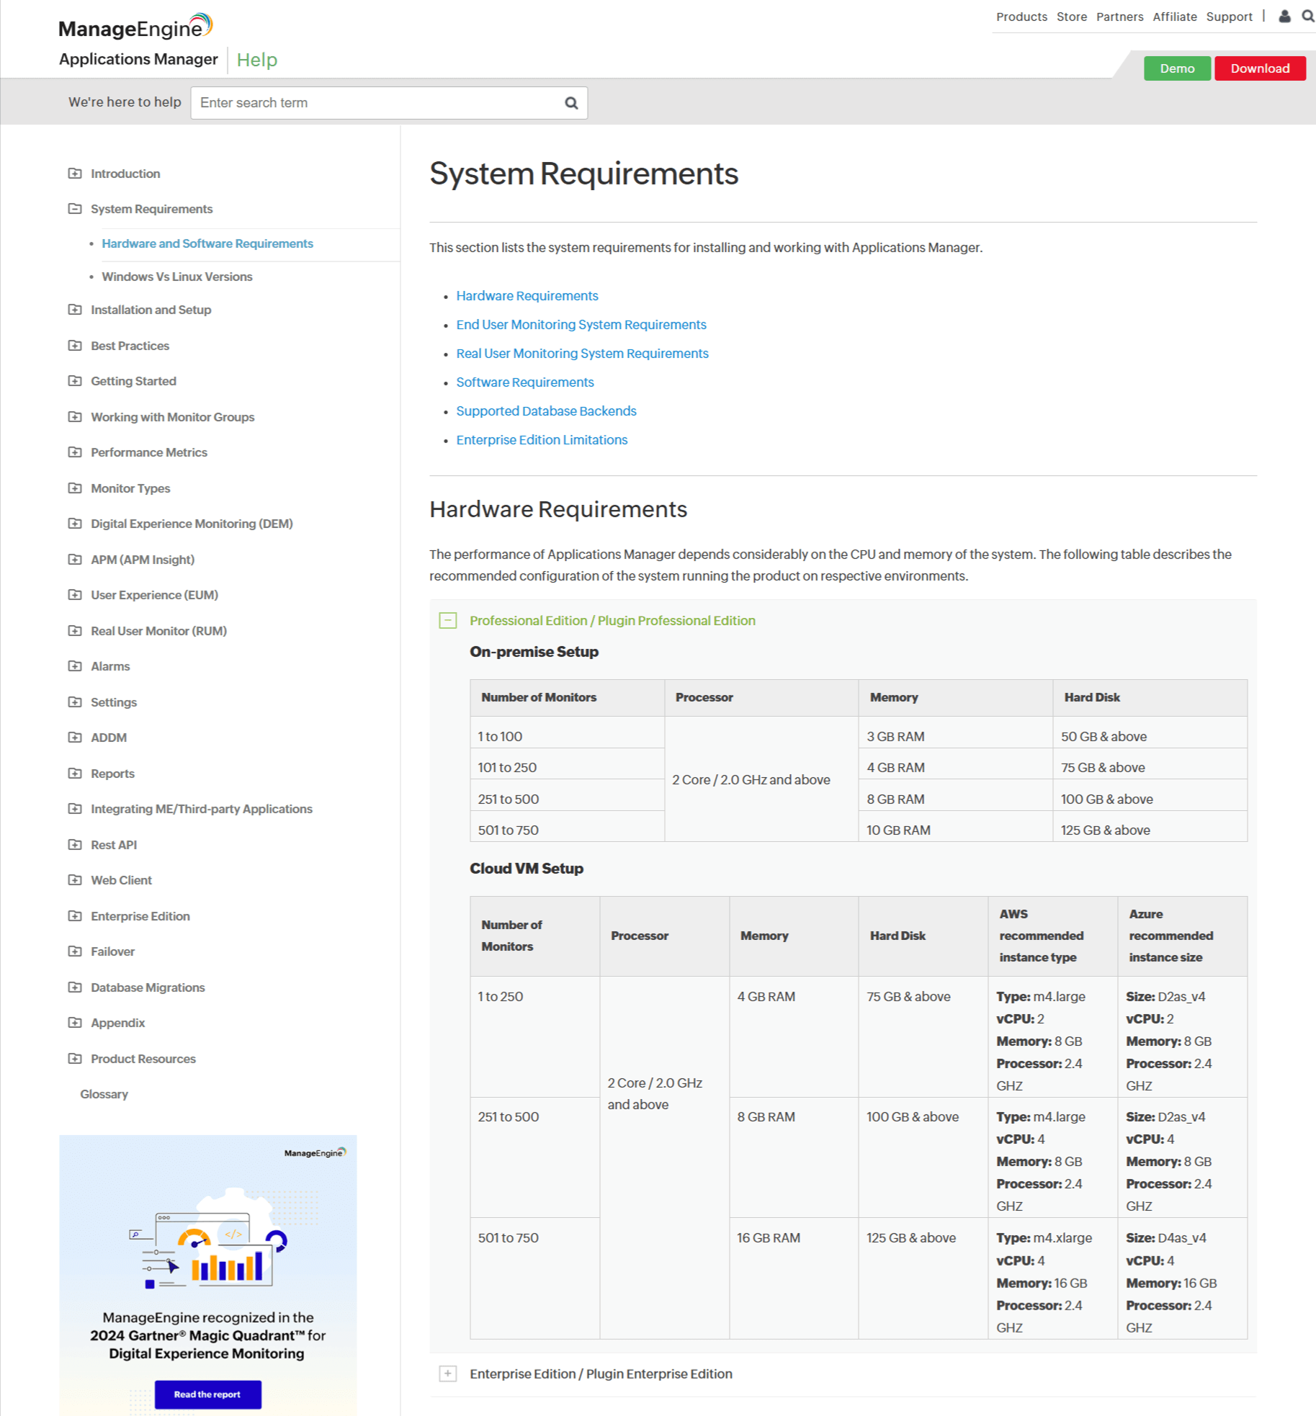
Task: Expand the ADDM plus icon
Action: tap(75, 738)
